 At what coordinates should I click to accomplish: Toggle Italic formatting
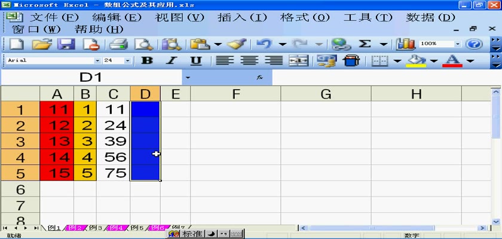(171, 60)
